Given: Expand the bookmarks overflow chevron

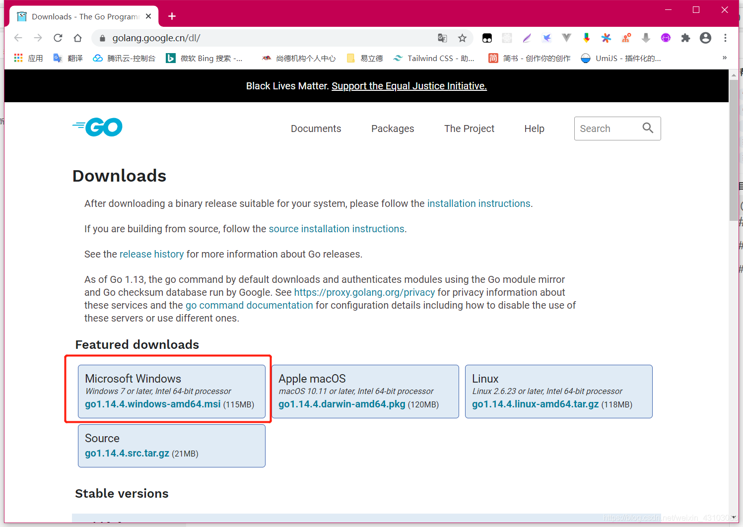Looking at the screenshot, I should click(725, 58).
